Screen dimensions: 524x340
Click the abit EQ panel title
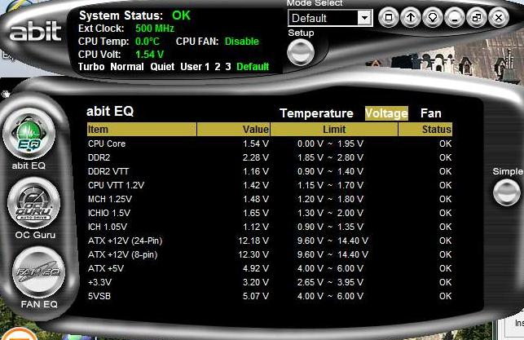pyautogui.click(x=110, y=111)
